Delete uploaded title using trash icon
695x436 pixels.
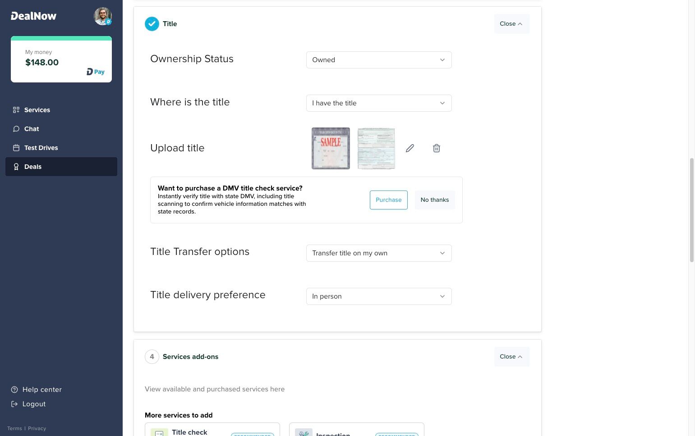pos(436,148)
